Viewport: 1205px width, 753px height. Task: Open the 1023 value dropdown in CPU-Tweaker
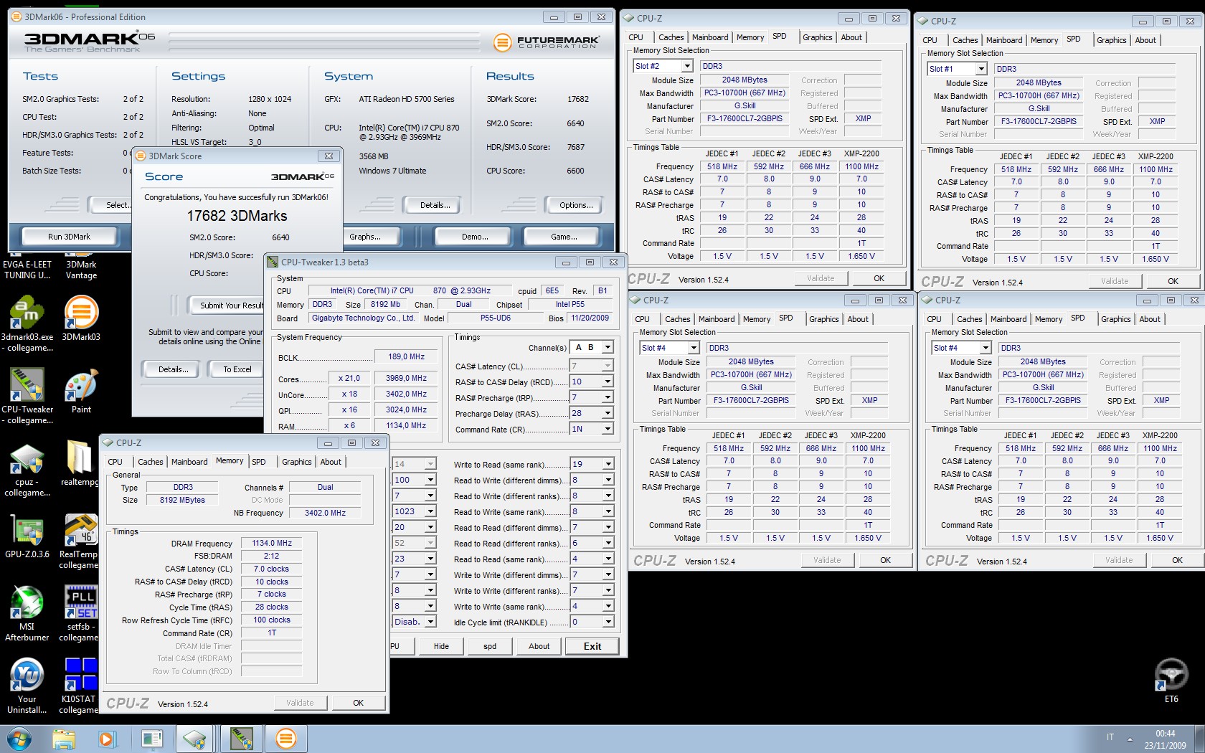point(430,511)
